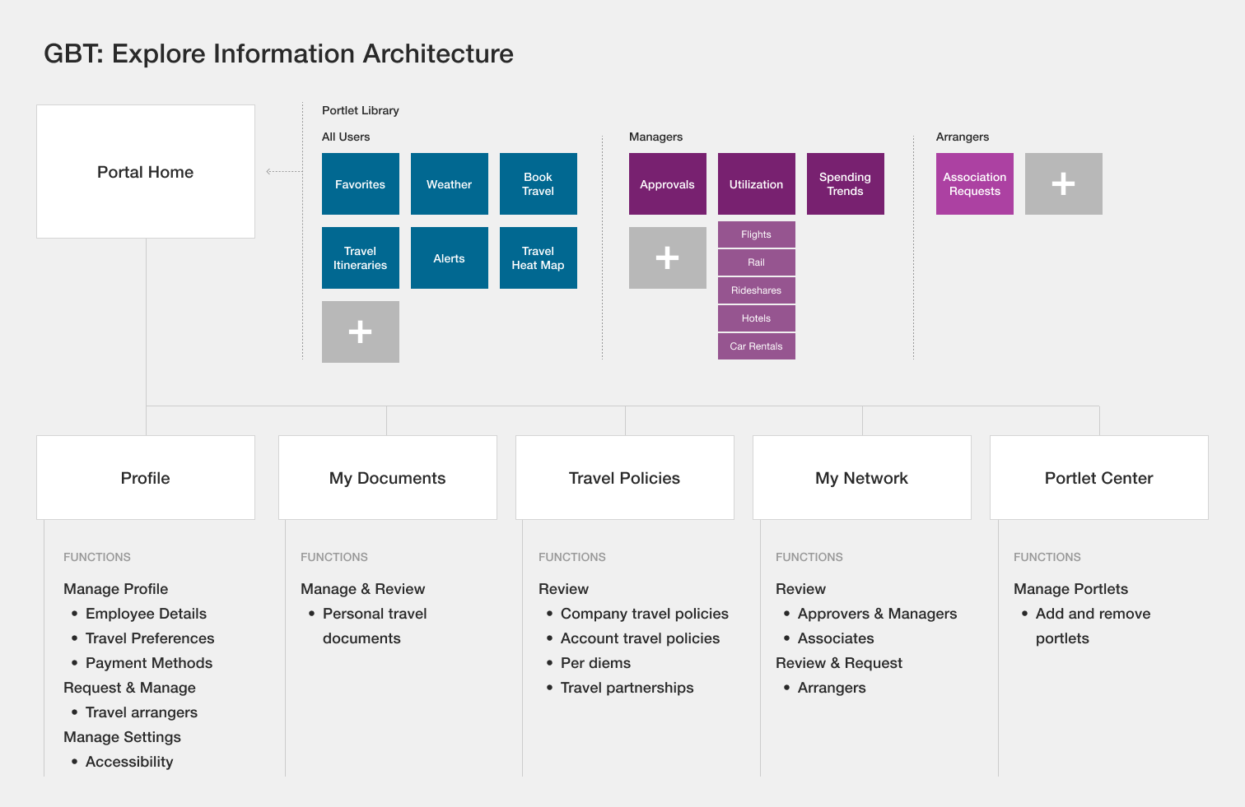Select the Utilization portlet tile
Screen dimensions: 1245x807
[x=757, y=184]
